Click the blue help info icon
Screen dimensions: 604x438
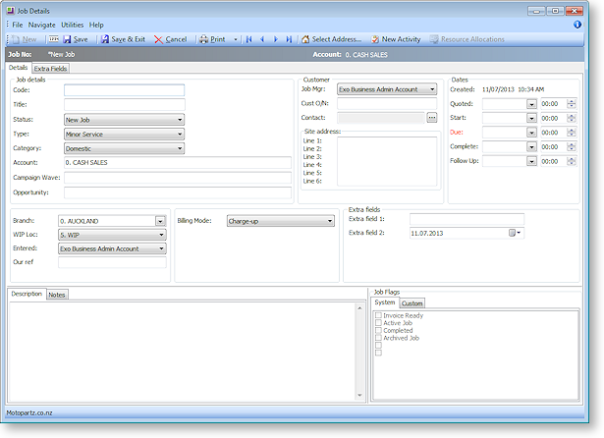click(577, 24)
